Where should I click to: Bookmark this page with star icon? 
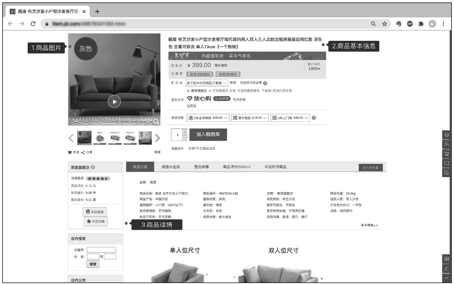384,24
